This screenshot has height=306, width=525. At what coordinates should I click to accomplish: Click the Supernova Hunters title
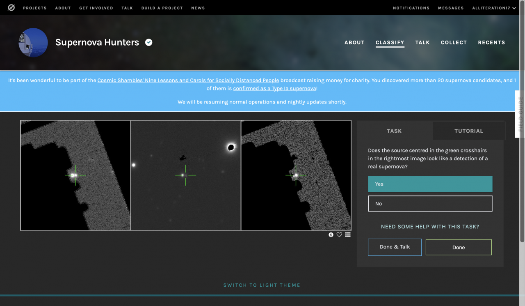pyautogui.click(x=97, y=42)
